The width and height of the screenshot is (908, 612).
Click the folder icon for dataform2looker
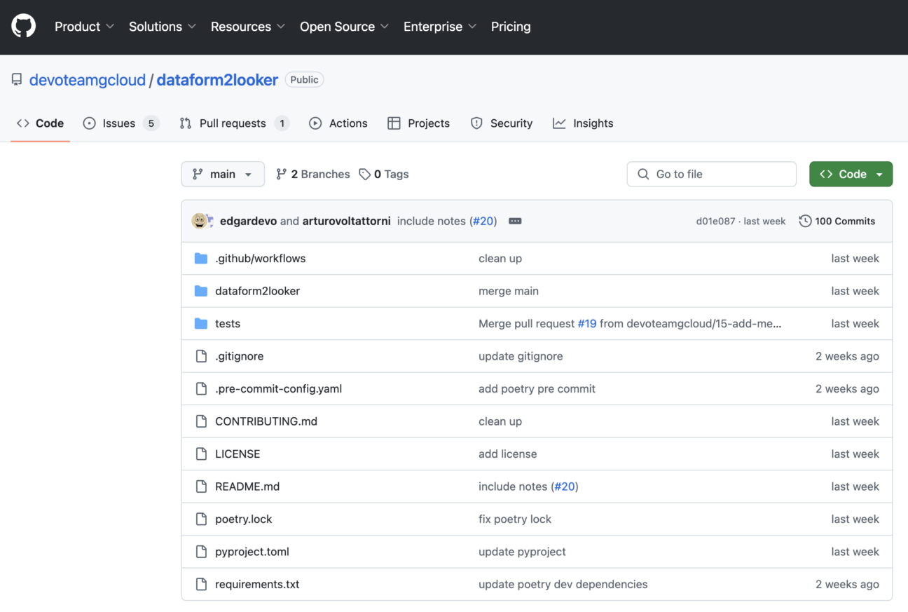[x=201, y=291]
